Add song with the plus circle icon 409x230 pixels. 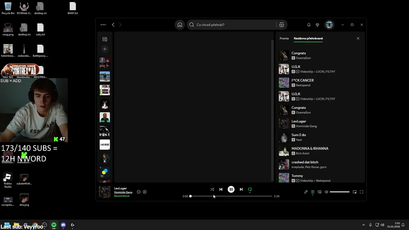pyautogui.click(x=145, y=192)
